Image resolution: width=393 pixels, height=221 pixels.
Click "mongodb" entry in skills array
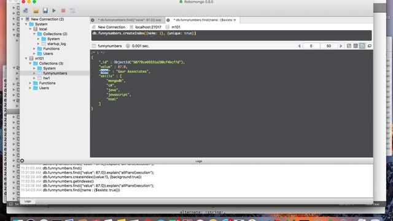[x=115, y=81]
